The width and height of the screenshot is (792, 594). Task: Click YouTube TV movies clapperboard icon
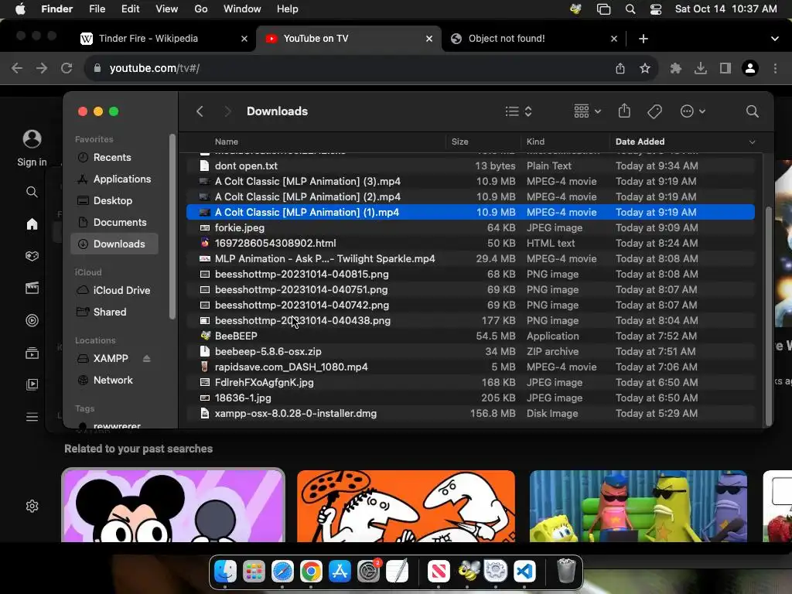pyautogui.click(x=32, y=288)
